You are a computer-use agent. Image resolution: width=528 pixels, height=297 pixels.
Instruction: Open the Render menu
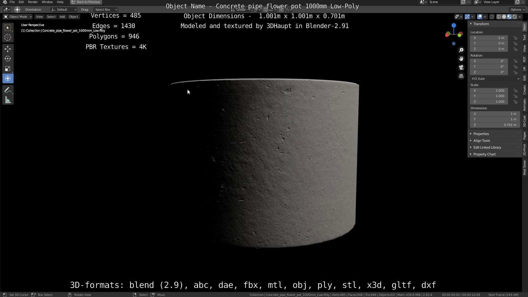click(33, 2)
